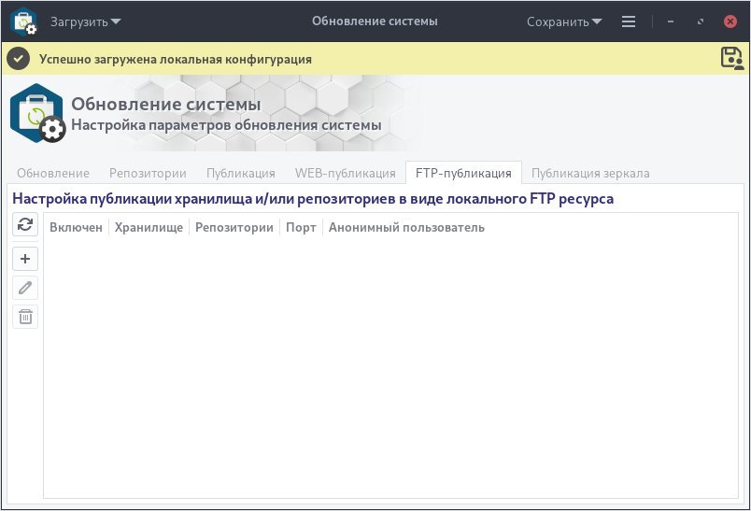Screen dimensions: 751x511
Task: Click the Порт column header
Action: click(x=301, y=228)
